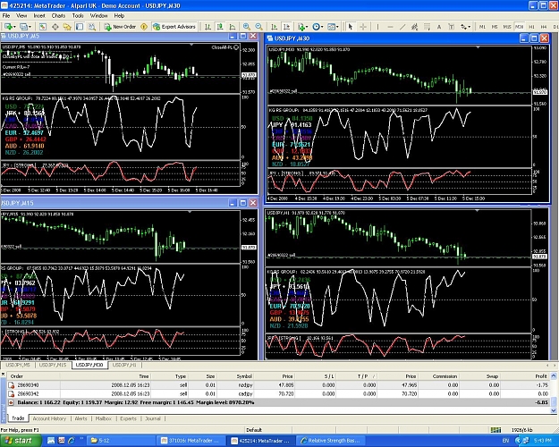Select the M30 timeframe button
Viewport: 559px width, 447px height.
click(519, 27)
